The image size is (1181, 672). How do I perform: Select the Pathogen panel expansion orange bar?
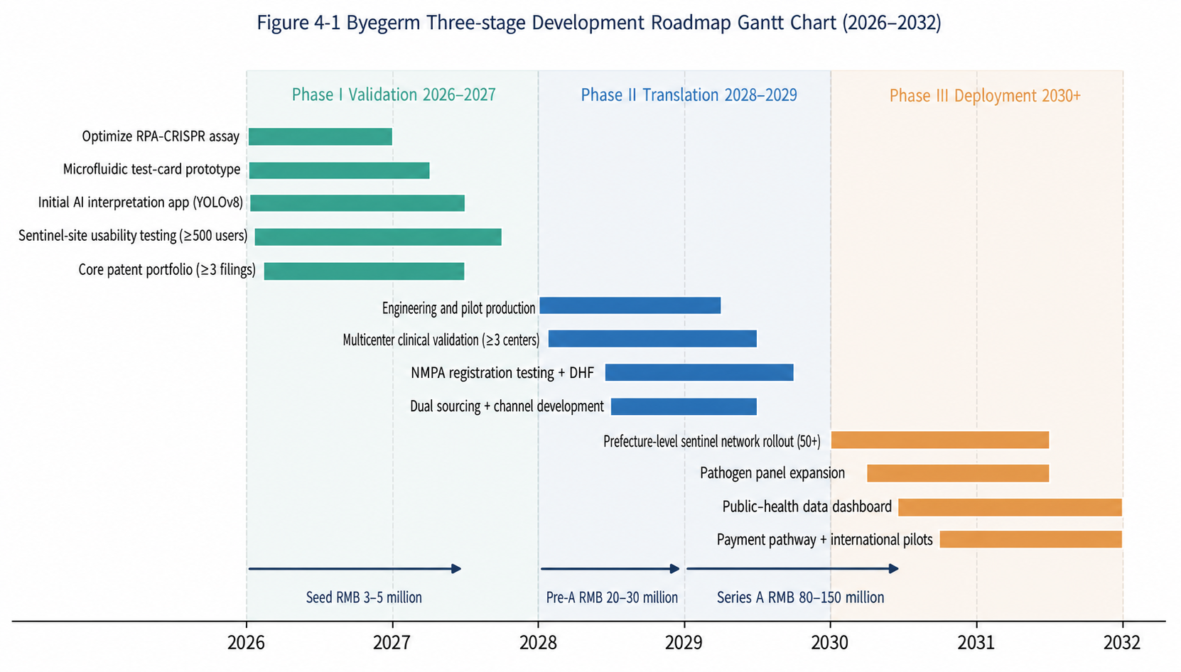(x=958, y=473)
